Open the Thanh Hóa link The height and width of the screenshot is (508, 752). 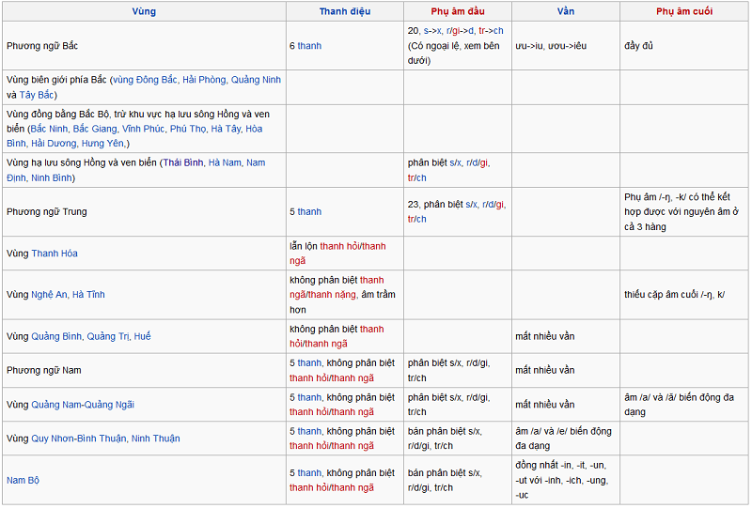click(x=55, y=254)
